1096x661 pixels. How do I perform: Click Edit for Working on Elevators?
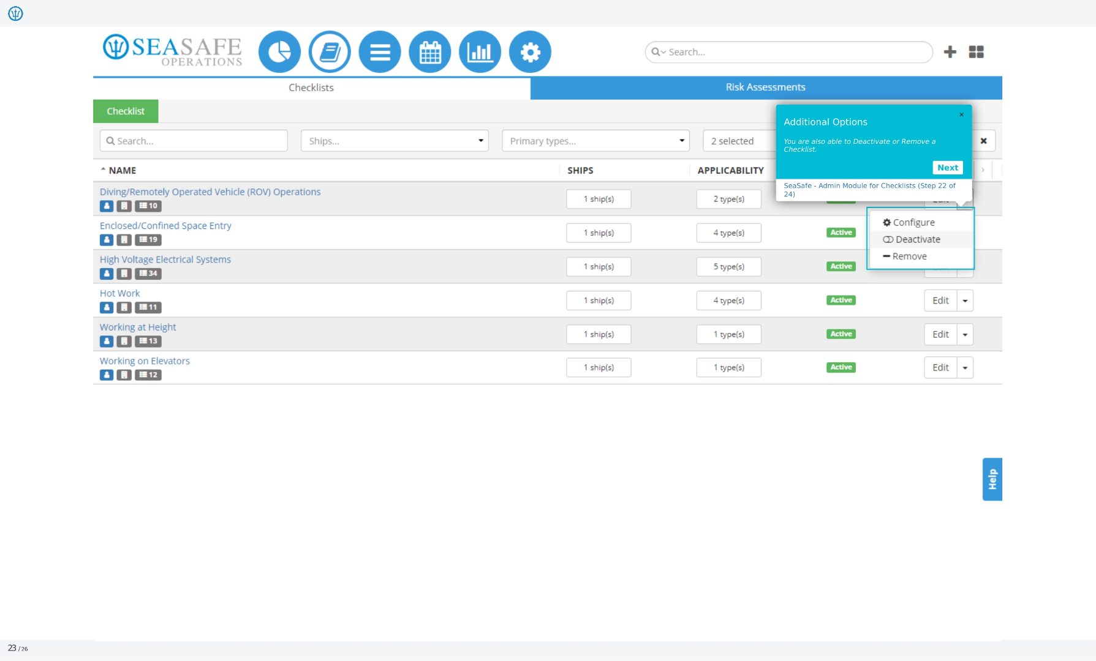point(940,367)
